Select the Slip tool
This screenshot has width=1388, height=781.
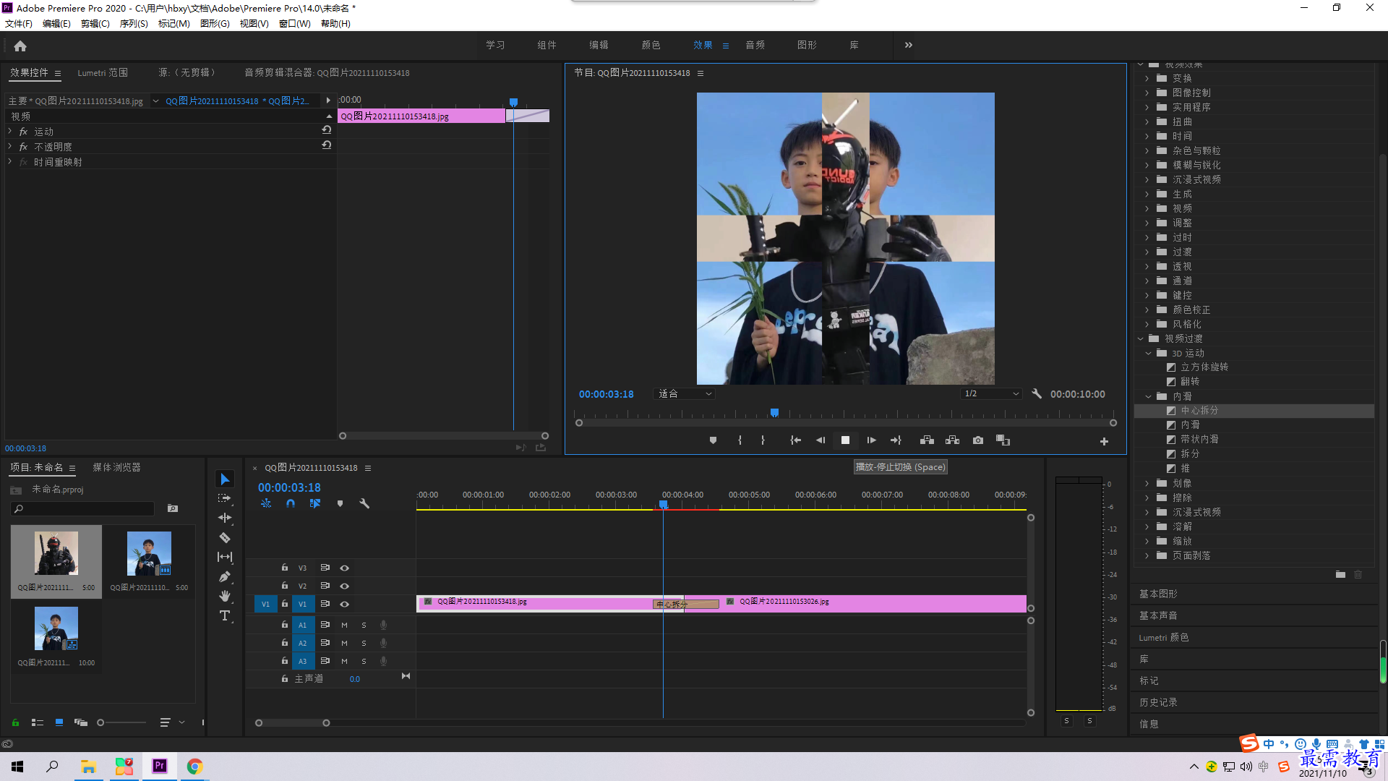click(x=225, y=557)
